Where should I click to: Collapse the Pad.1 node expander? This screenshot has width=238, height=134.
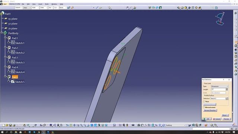[x=5, y=38]
